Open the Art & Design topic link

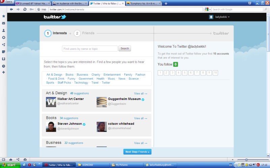click(x=54, y=75)
